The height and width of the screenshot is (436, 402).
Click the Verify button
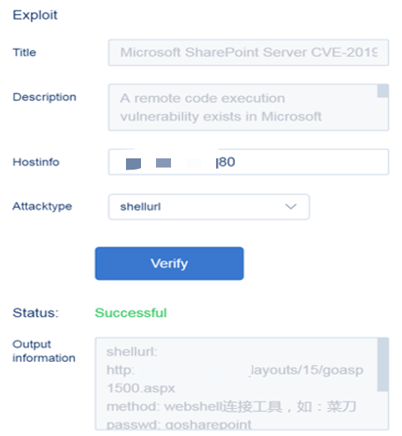(x=169, y=263)
